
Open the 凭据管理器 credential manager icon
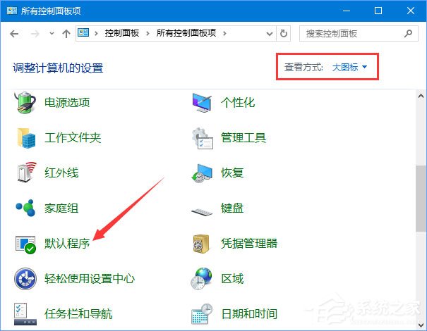point(203,244)
